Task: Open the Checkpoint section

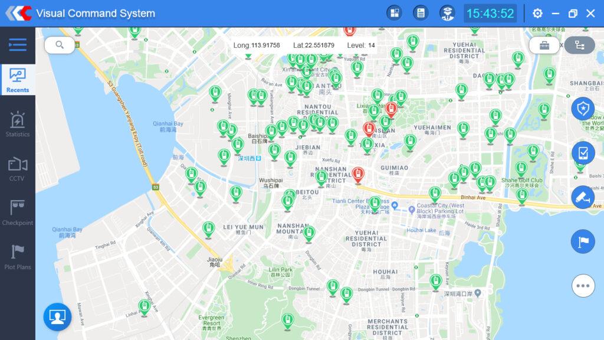Action: tap(18, 212)
